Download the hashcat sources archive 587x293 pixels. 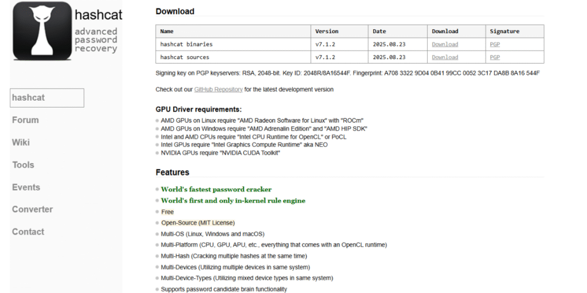pos(445,57)
